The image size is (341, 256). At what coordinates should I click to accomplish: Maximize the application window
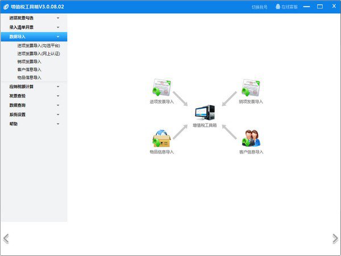pyautogui.click(x=321, y=6)
